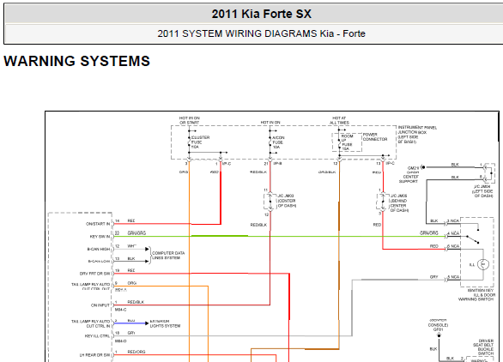The width and height of the screenshot is (503, 362).
Task: Click the 'DRIVER SEAT BELT BUCKLE SWITCH' label
Action: click(x=483, y=347)
